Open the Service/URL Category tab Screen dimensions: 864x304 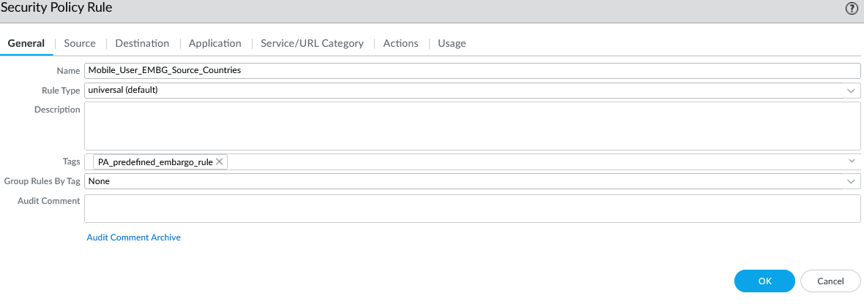coord(312,43)
